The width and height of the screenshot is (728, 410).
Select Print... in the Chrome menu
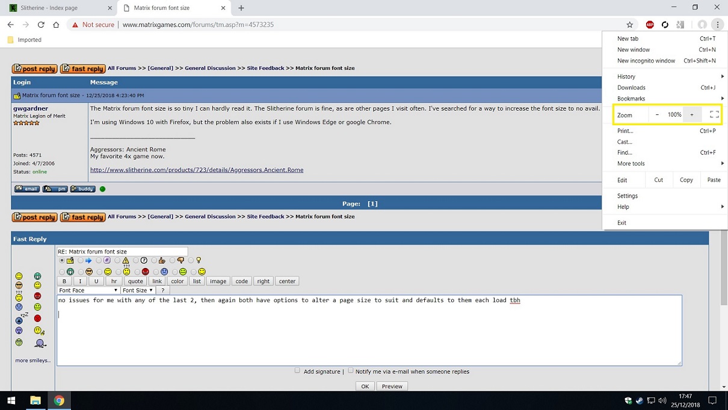665,131
